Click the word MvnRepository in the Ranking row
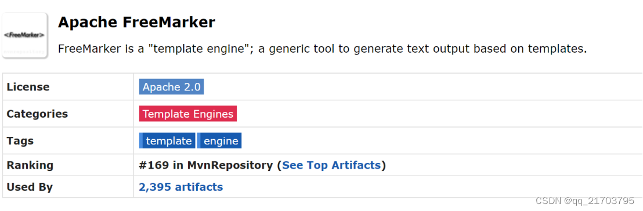 230,165
